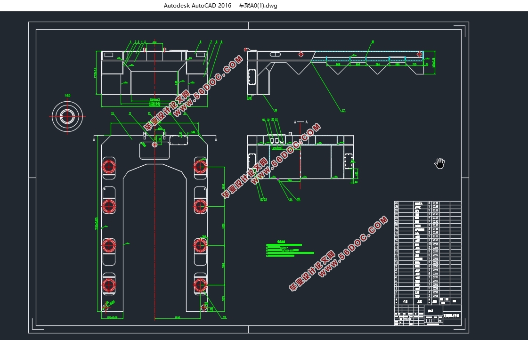
Task: Click the Autodesk AutoCAD 2016 title text
Action: (197, 6)
